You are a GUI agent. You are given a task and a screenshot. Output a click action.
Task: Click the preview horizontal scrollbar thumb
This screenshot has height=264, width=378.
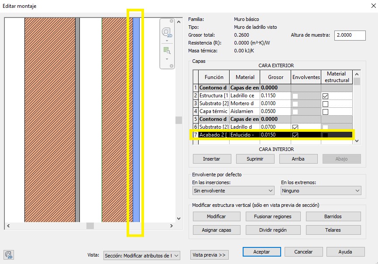(x=90, y=226)
